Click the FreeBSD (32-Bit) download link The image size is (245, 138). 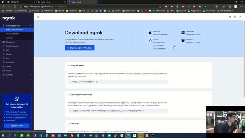[193, 43]
